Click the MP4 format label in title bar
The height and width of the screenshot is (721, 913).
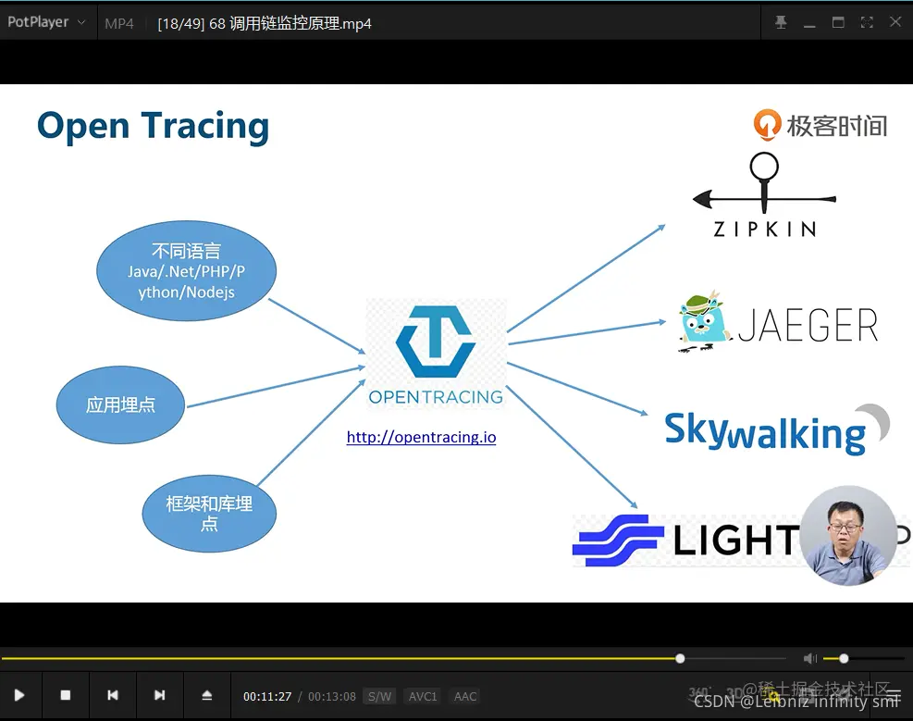[118, 23]
